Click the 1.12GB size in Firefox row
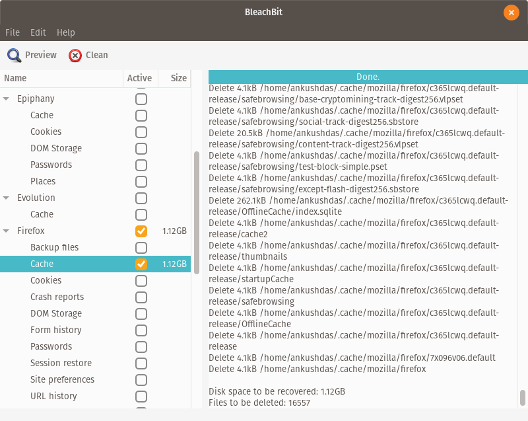The image size is (528, 421). pyautogui.click(x=174, y=231)
